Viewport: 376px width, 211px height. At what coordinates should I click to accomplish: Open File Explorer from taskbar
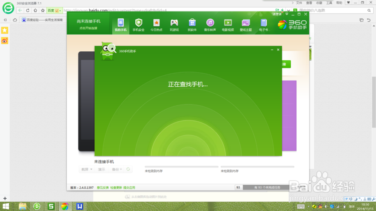pos(23,206)
